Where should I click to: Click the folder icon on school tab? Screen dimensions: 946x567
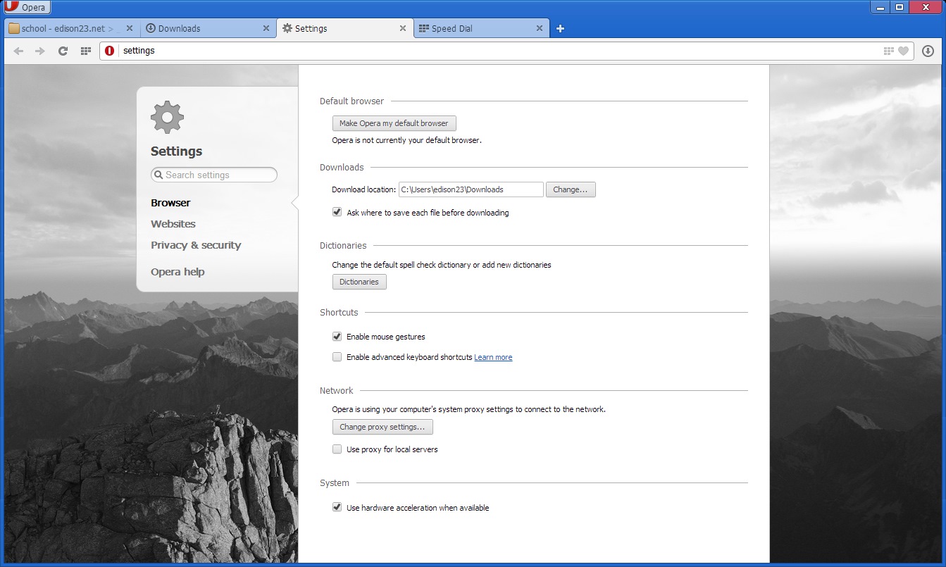pos(14,28)
